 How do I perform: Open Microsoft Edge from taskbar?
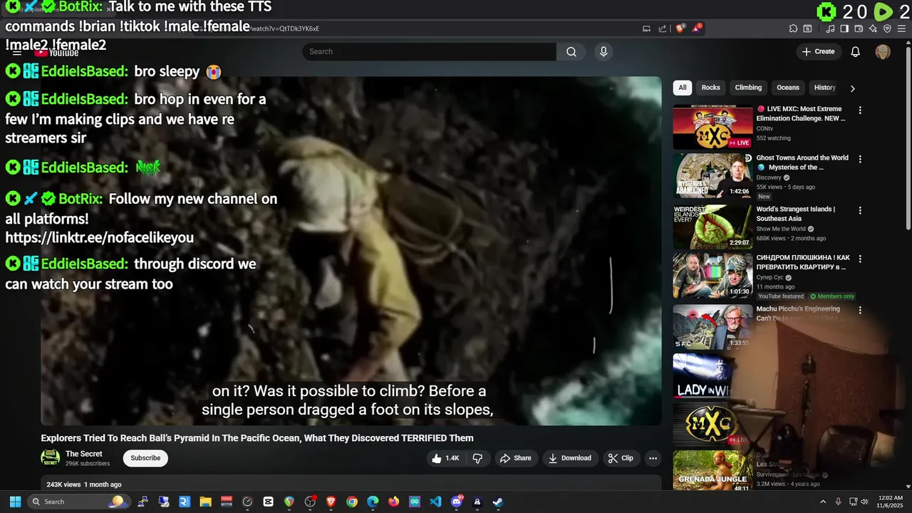coord(373,502)
